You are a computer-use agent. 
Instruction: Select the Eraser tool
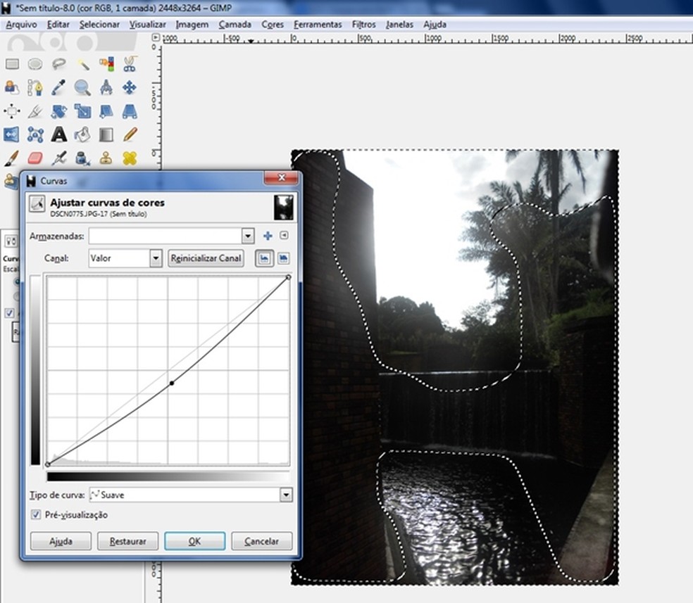[x=35, y=158]
